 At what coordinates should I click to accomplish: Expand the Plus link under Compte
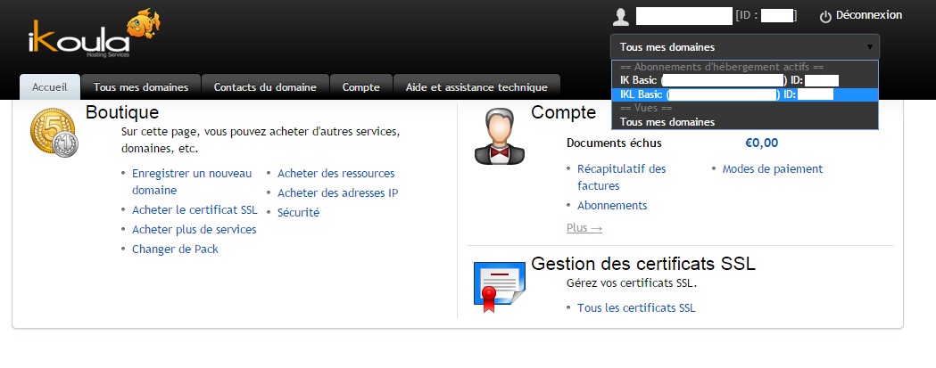(x=584, y=228)
